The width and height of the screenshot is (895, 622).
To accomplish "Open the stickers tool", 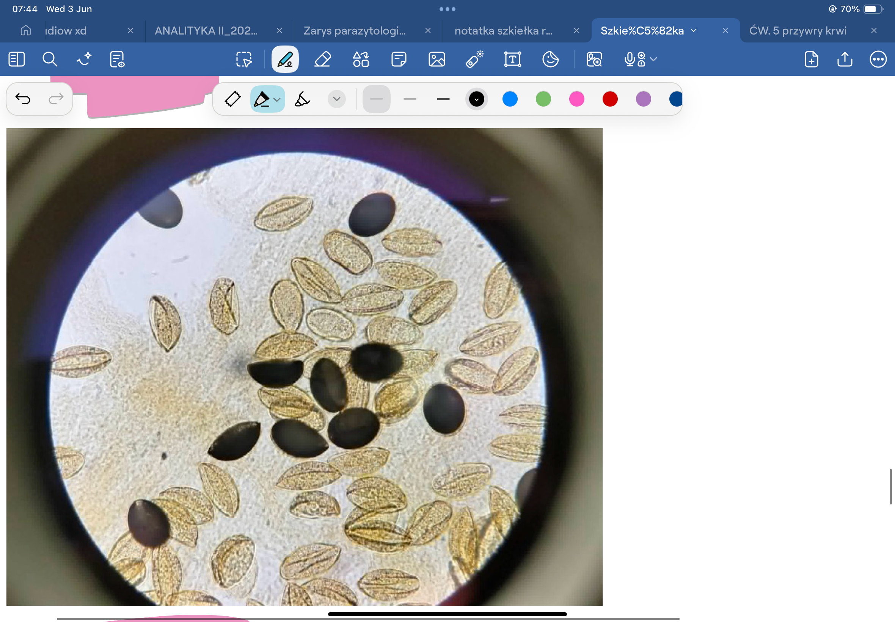I will click(551, 59).
